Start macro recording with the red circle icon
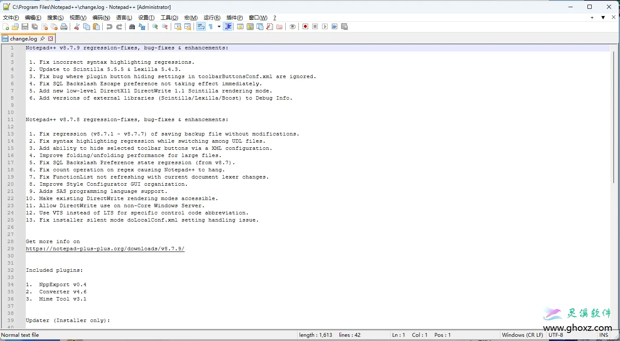This screenshot has width=620, height=341. (305, 27)
